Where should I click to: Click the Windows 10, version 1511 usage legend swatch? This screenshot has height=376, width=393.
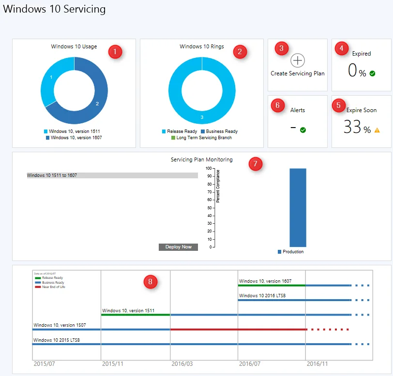coord(45,131)
